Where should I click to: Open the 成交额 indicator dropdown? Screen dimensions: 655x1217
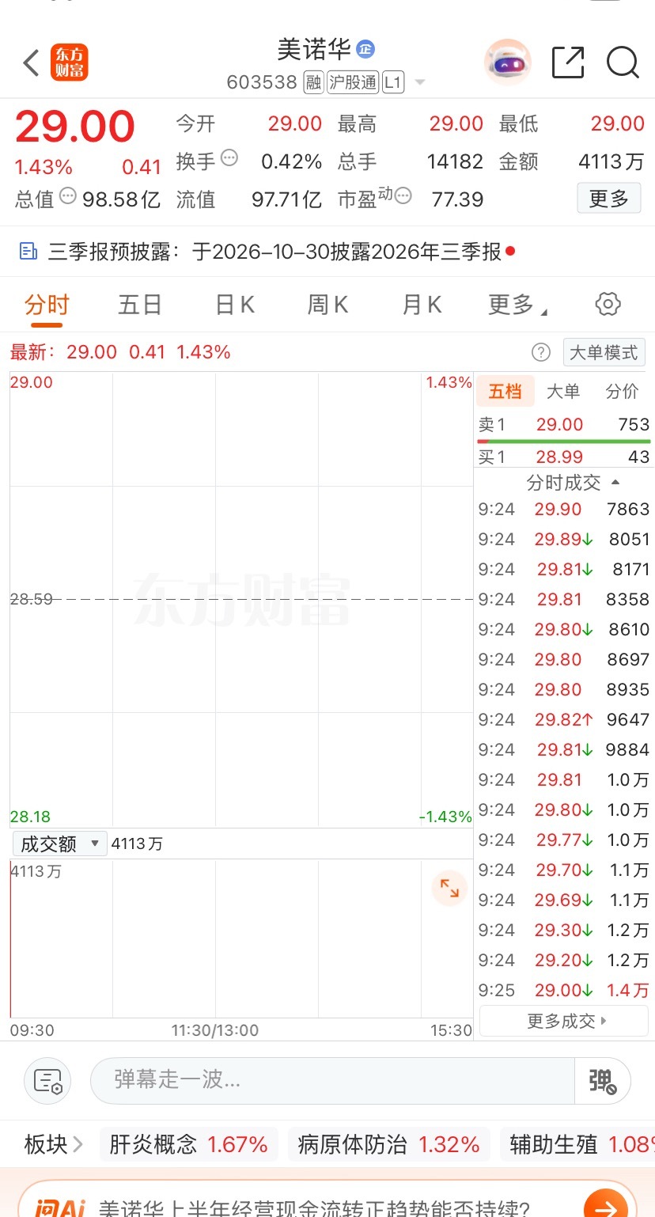pos(59,844)
